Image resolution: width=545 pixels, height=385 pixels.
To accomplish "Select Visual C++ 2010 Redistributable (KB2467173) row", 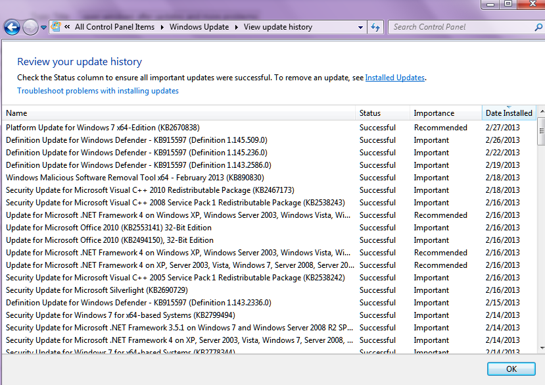I will 269,190.
